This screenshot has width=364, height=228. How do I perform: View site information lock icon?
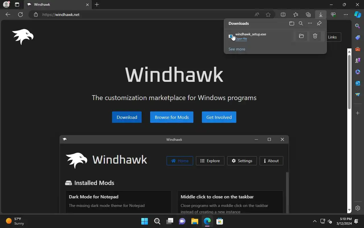(x=36, y=15)
